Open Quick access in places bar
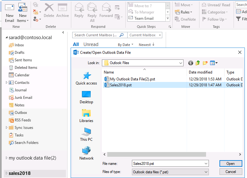The height and width of the screenshot is (178, 247). (x=86, y=79)
